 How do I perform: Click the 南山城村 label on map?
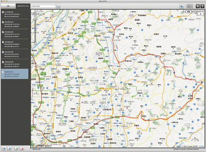(x=178, y=54)
